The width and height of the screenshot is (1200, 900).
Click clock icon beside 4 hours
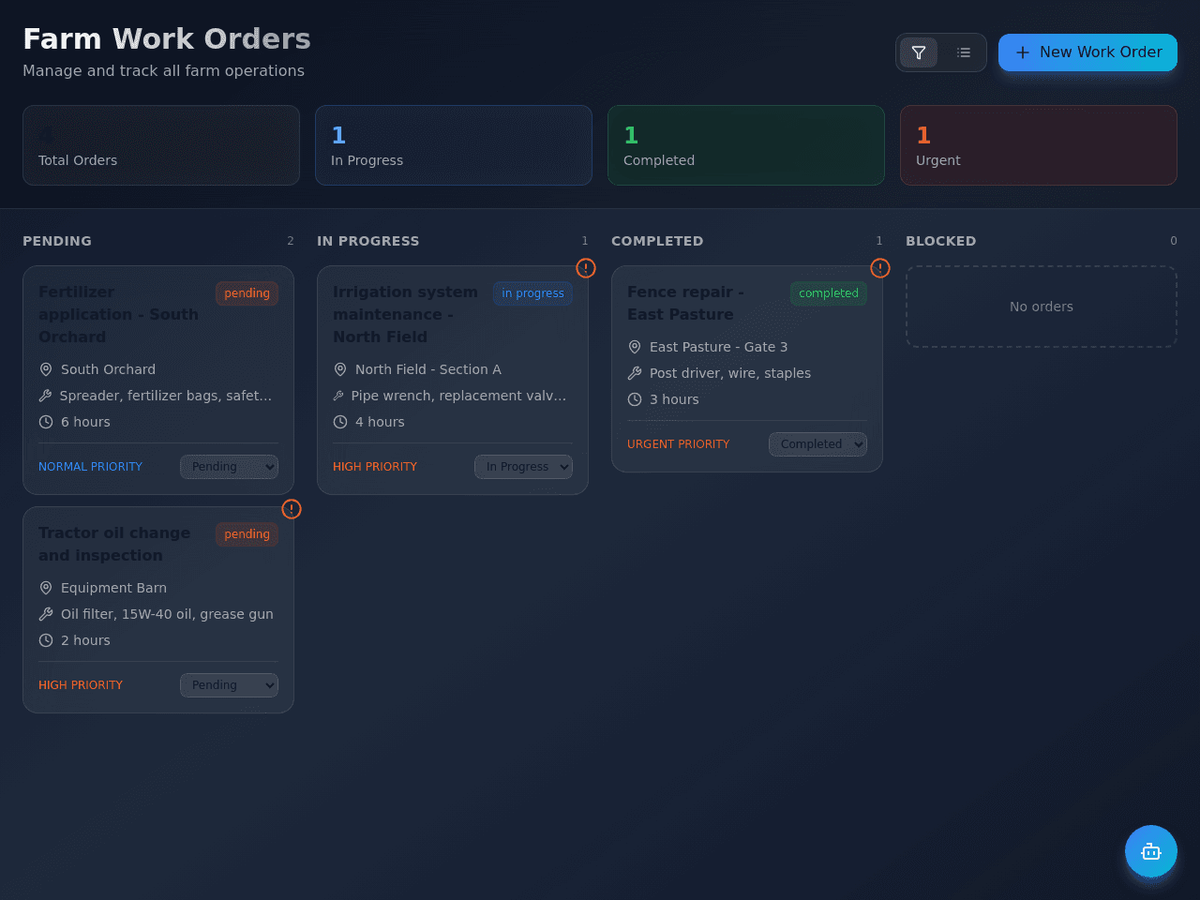pos(340,422)
